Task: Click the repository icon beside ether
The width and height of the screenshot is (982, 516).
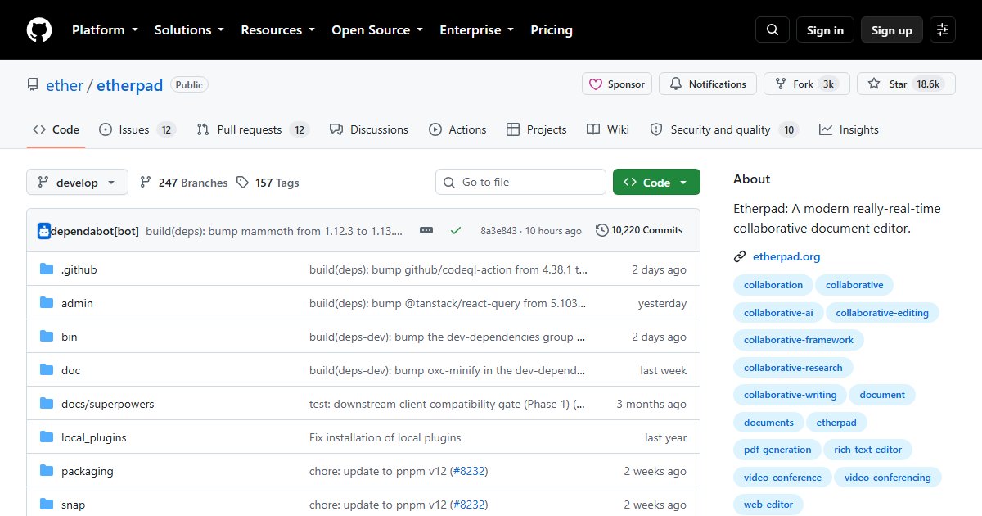Action: pyautogui.click(x=33, y=85)
